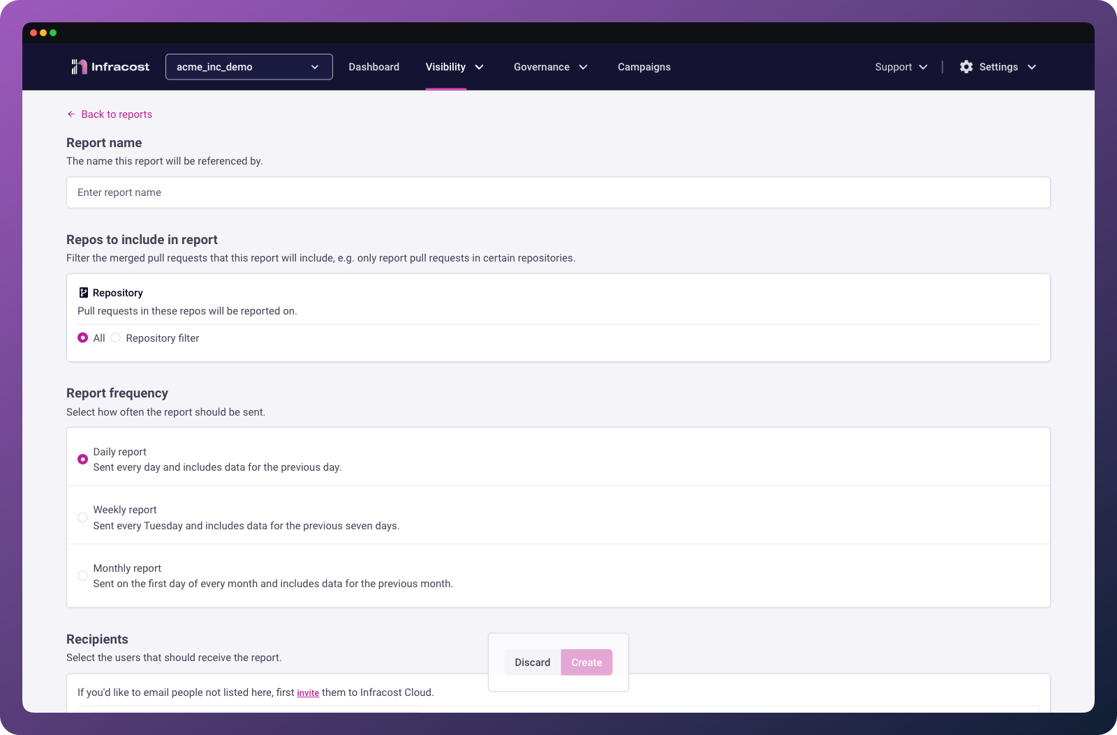The image size is (1117, 735).
Task: Select the All repositories radio button
Action: [82, 338]
